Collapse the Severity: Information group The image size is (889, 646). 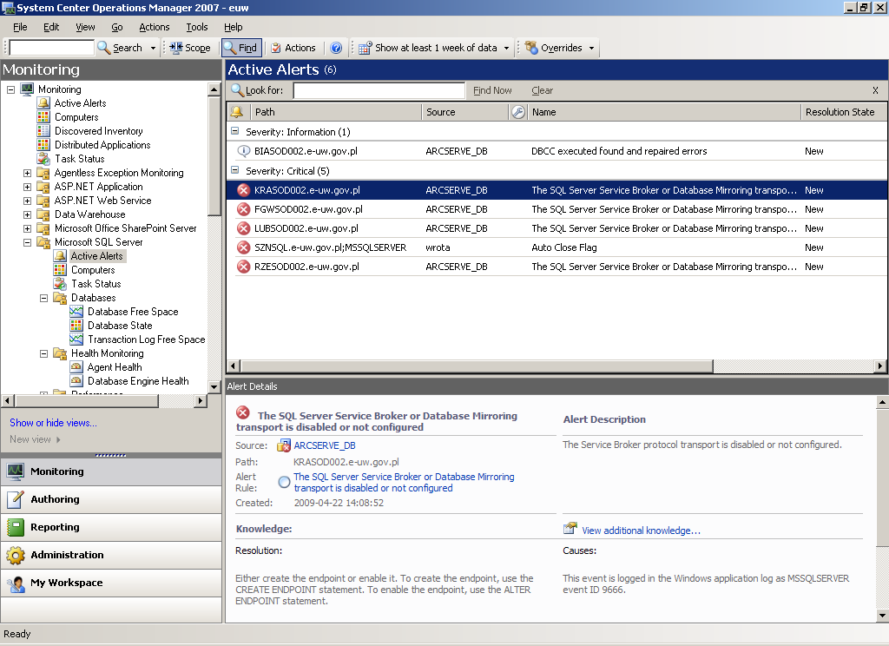click(x=234, y=131)
